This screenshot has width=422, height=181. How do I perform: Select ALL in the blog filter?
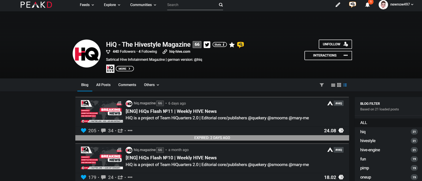(363, 123)
